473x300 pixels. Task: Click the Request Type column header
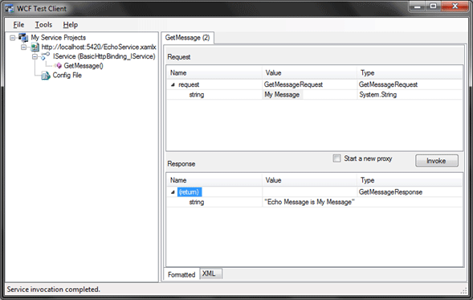pos(410,73)
